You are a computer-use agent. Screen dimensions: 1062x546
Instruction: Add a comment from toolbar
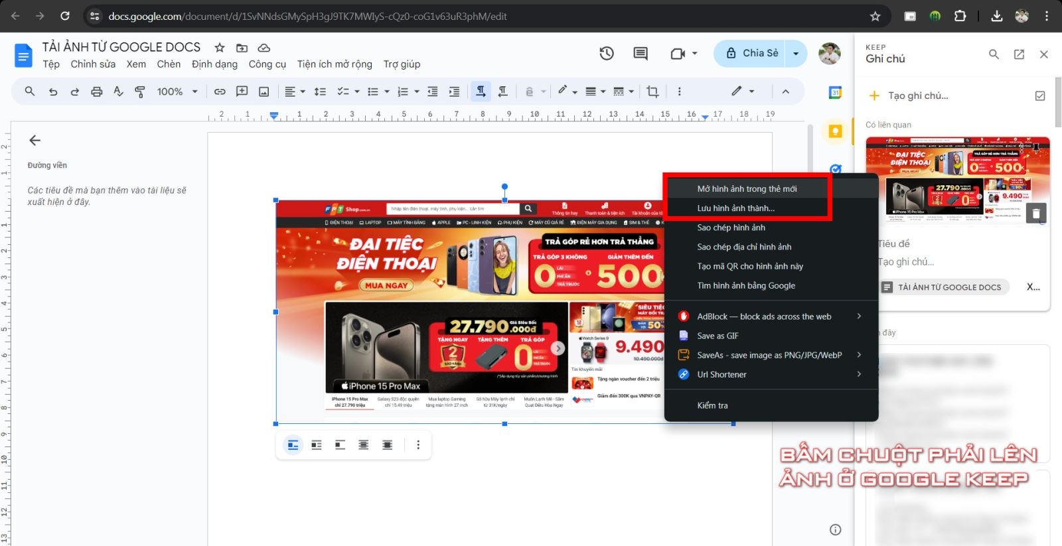[x=242, y=92]
